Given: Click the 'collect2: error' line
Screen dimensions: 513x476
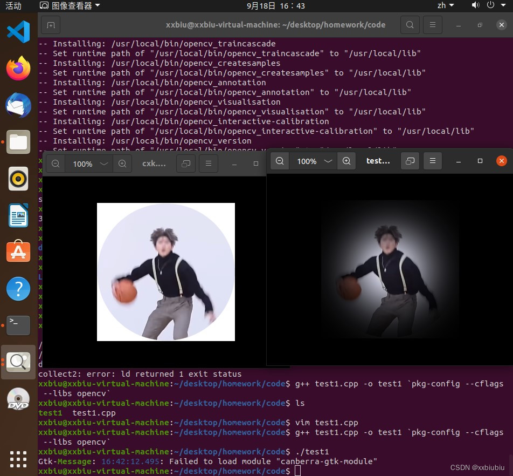Looking at the screenshot, I should coord(140,374).
